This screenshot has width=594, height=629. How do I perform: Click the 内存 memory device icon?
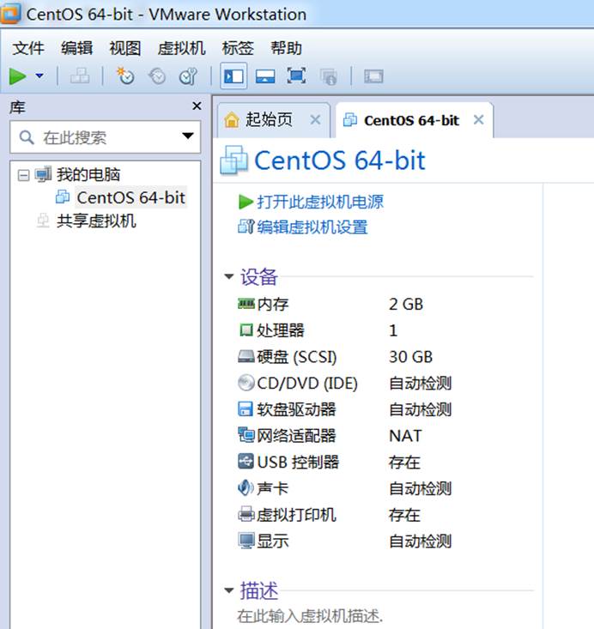point(246,304)
